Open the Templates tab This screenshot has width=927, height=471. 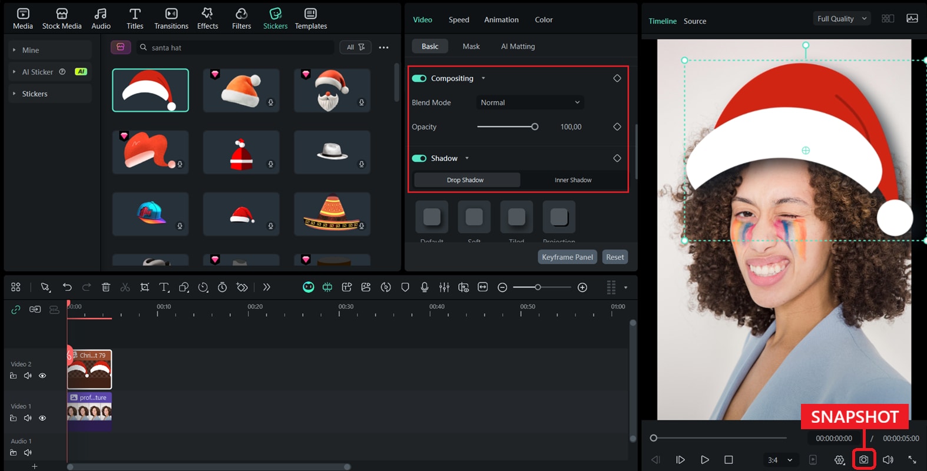[x=311, y=19]
